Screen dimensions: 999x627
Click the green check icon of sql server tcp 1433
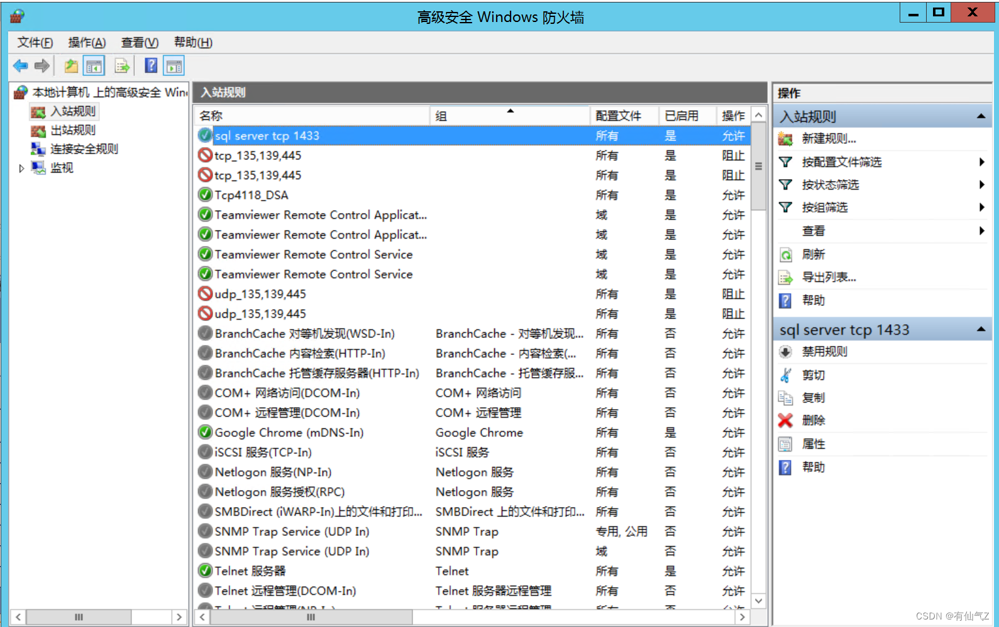(205, 135)
